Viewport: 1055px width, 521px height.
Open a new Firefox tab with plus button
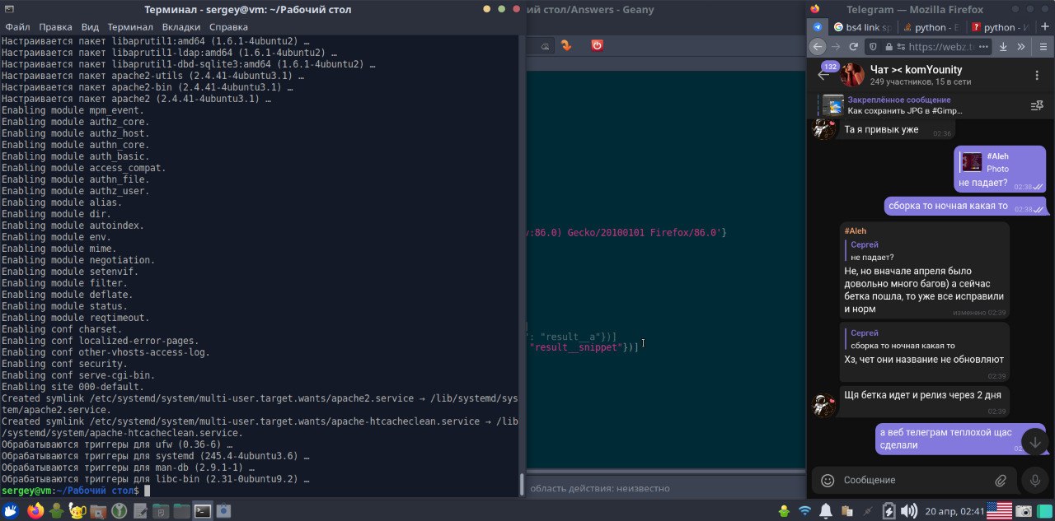(x=1044, y=27)
